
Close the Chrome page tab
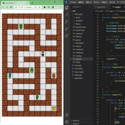[27, 3]
